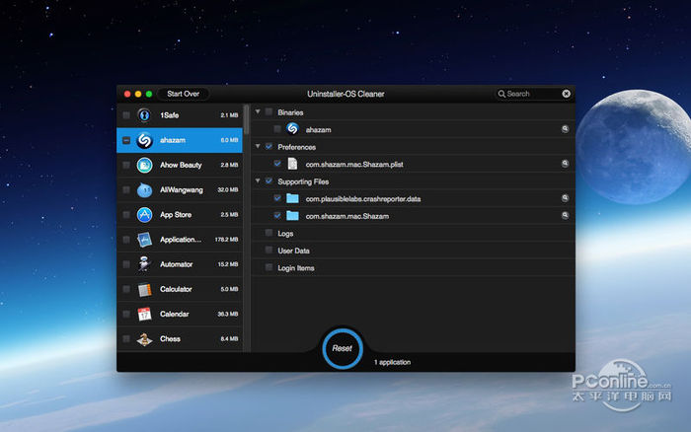Click the Shazam icon under Binaries
This screenshot has height=432, width=691.
tap(292, 129)
